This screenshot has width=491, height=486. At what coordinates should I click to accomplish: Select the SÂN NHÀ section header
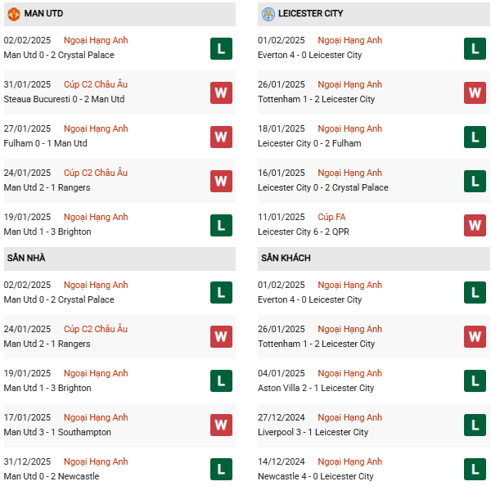click(26, 259)
